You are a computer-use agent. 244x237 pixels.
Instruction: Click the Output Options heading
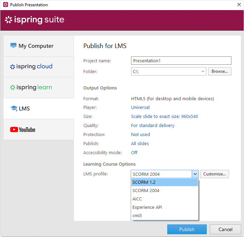(100, 88)
